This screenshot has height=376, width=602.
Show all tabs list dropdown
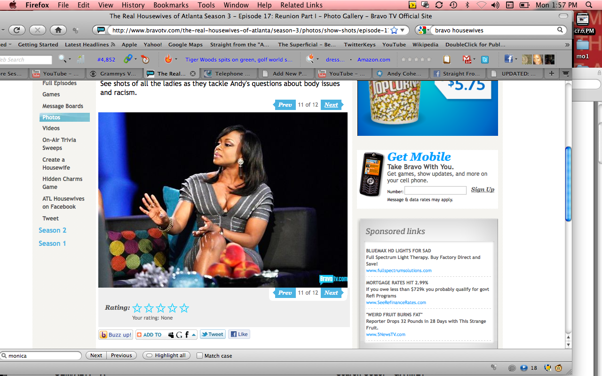tap(566, 74)
